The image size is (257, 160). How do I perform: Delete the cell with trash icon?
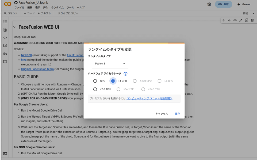(x=252, y=20)
